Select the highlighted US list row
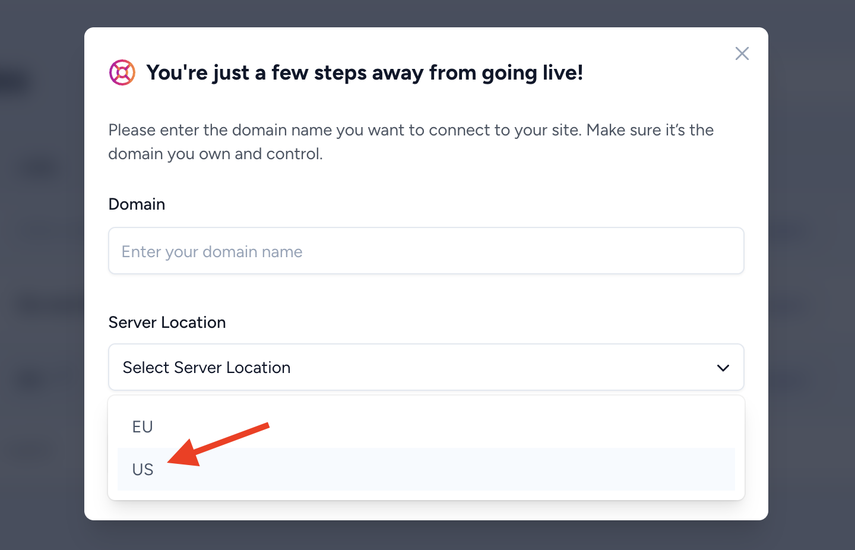The width and height of the screenshot is (855, 550). point(426,469)
